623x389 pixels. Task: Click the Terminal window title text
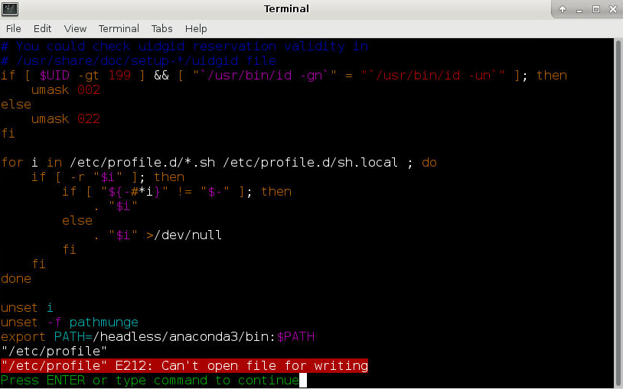(286, 8)
